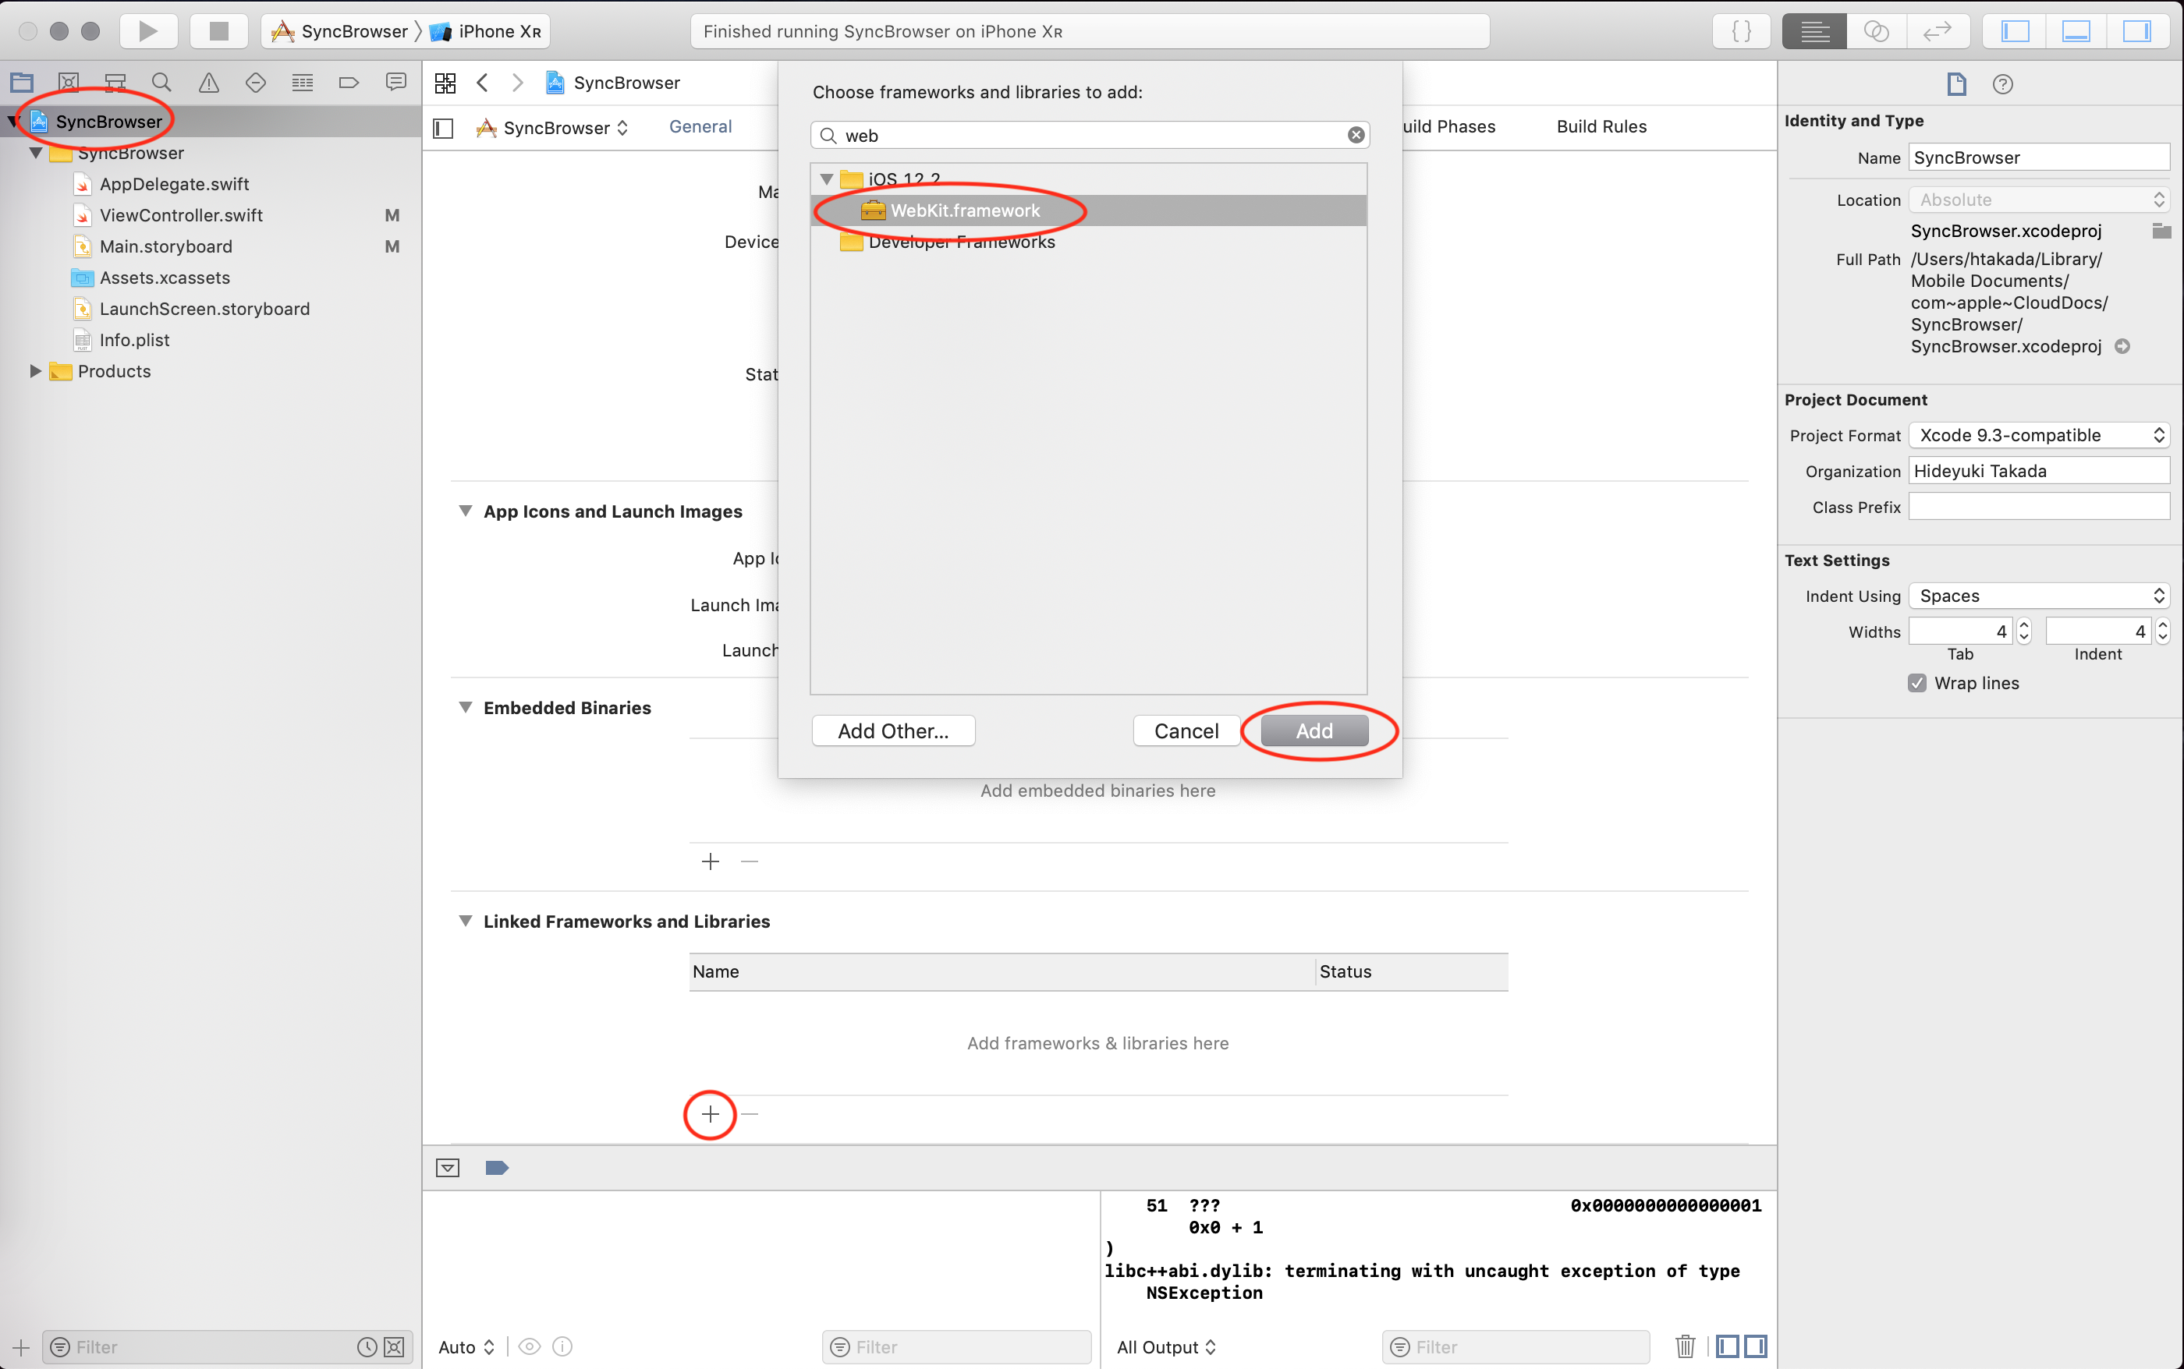This screenshot has width=2184, height=1369.
Task: Click the Cancel button
Action: click(1186, 730)
